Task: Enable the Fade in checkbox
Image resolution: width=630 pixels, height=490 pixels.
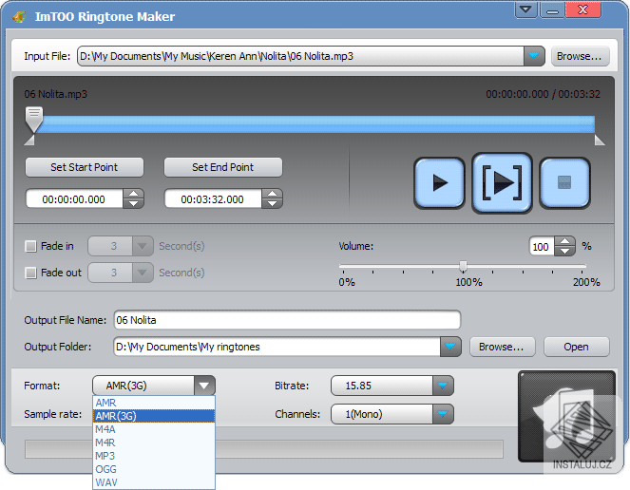Action: coord(30,246)
